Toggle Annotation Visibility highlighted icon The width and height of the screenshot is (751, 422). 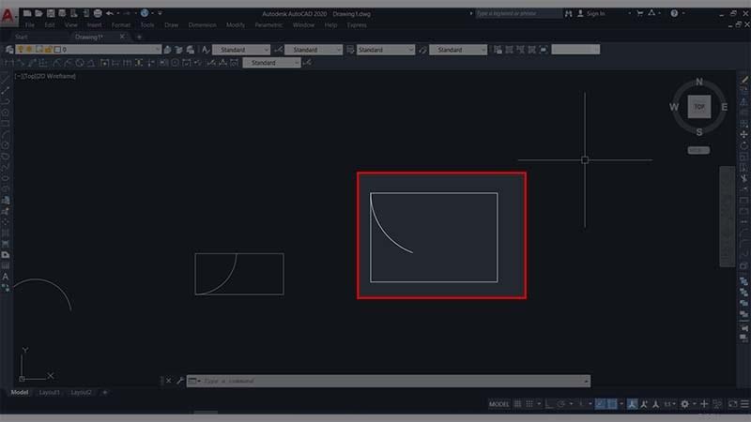(x=632, y=404)
